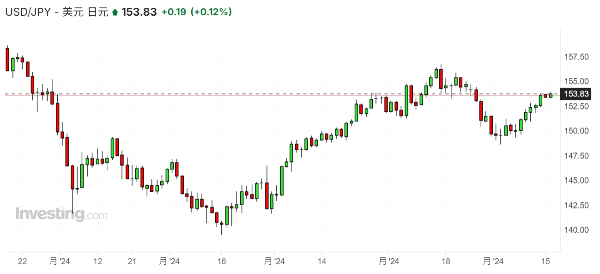600x274 pixels.
Task: Click the +0.19 (+0.12%) change value
Action: 196,12
